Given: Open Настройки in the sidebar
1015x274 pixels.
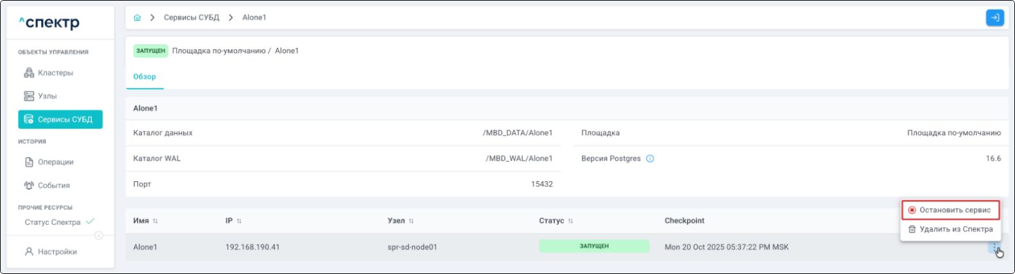Looking at the screenshot, I should [x=57, y=252].
